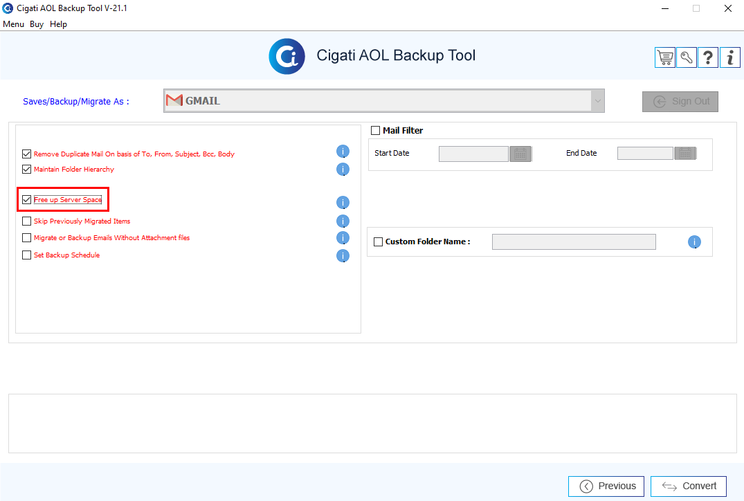Close the Cigati AOL Backup Tool window

pyautogui.click(x=728, y=8)
